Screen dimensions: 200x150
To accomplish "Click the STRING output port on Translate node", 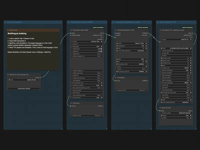I will point(148,33).
